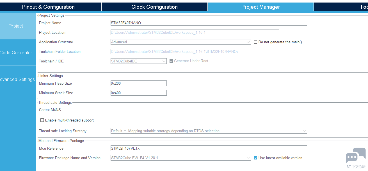The width and height of the screenshot is (368, 171).
Task: Enable multi-threaded support checkbox
Action: pos(42,120)
